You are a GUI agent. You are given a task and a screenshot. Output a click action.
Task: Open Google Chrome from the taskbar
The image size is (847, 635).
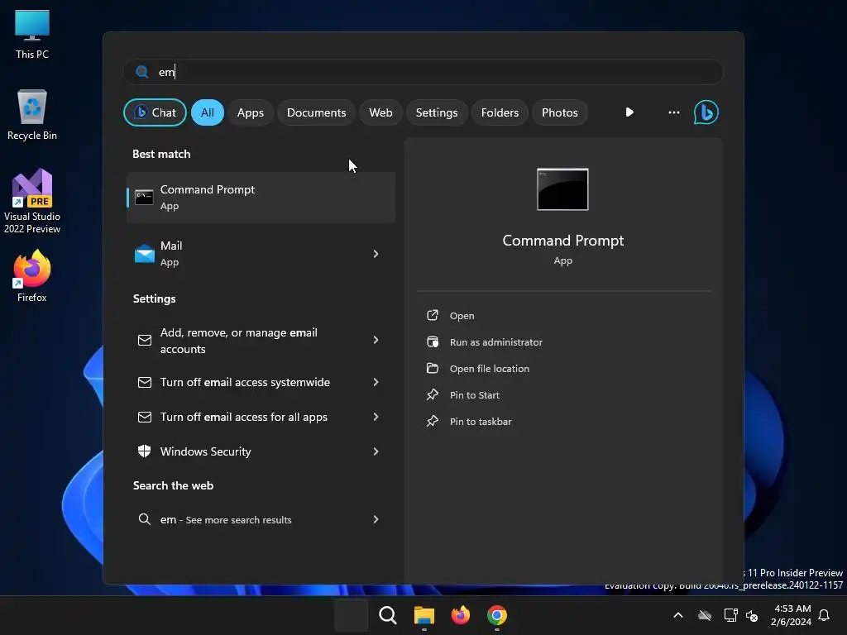497,615
